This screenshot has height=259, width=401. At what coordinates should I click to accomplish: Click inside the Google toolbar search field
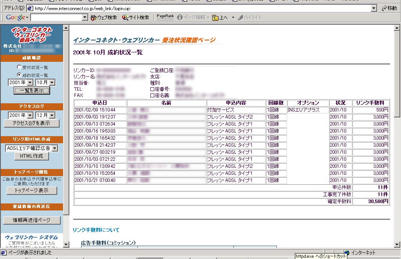click(56, 18)
